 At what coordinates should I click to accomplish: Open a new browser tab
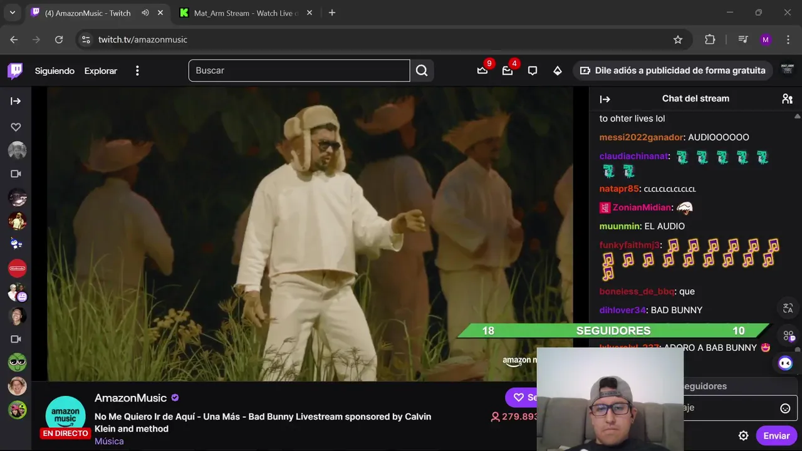pos(332,13)
